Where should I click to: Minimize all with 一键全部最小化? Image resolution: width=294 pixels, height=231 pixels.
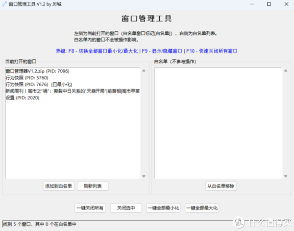[164, 208]
